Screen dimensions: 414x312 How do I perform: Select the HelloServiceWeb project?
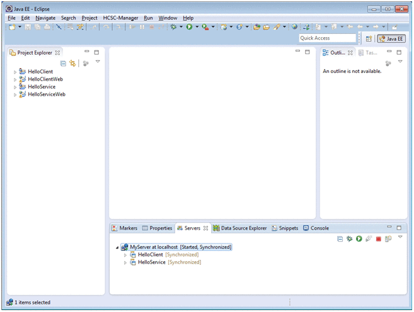click(x=46, y=94)
